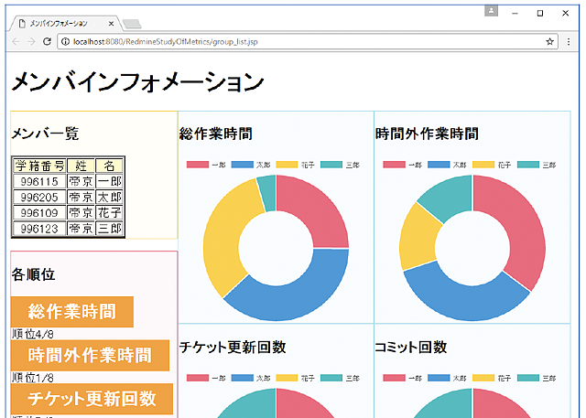Open a new tab with the new tab button
Viewport: 586px width, 418px height.
[131, 23]
